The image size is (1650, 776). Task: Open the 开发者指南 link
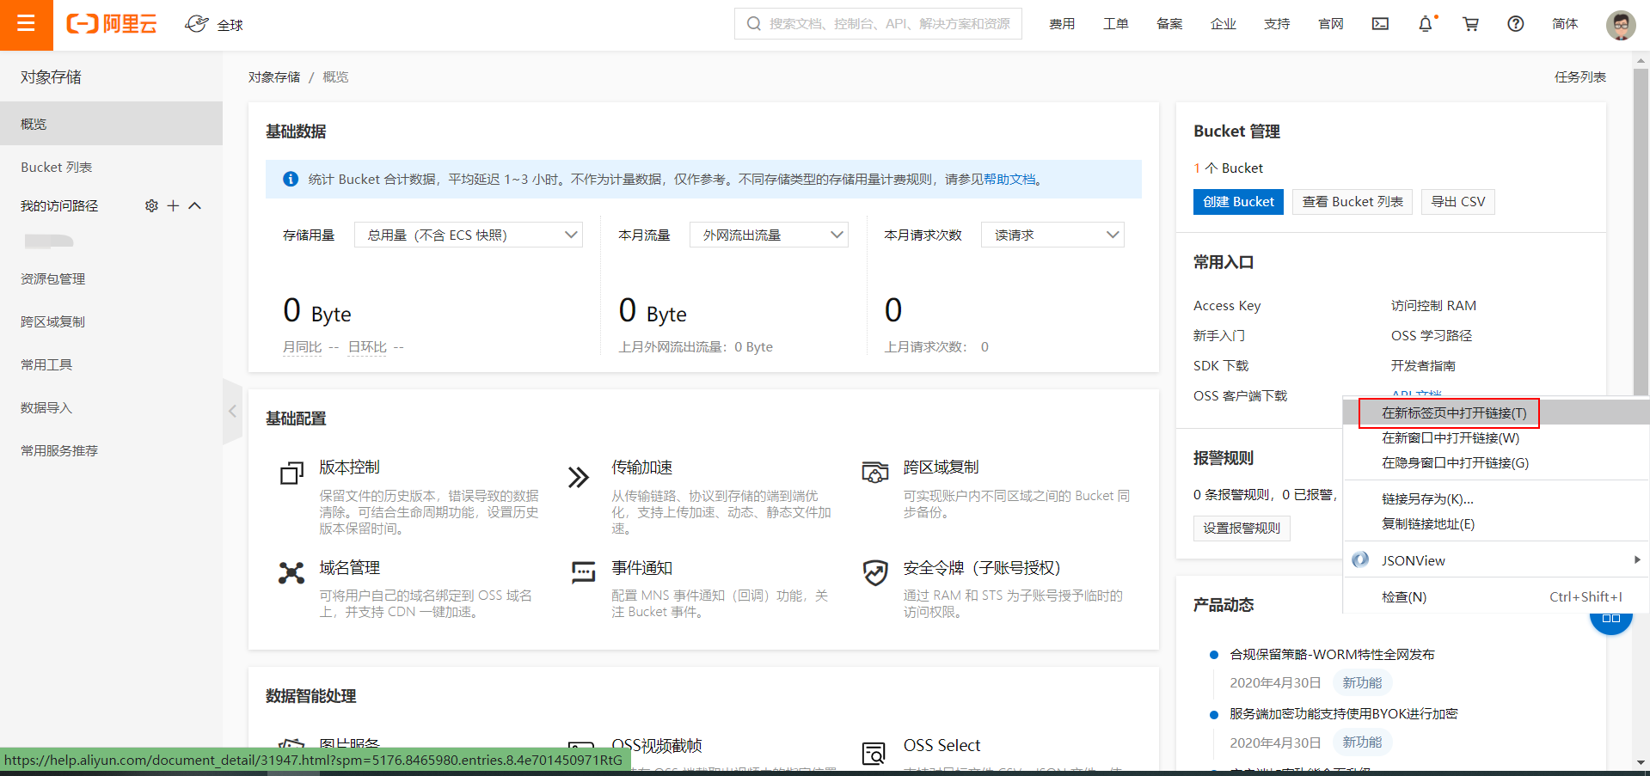[x=1423, y=366]
